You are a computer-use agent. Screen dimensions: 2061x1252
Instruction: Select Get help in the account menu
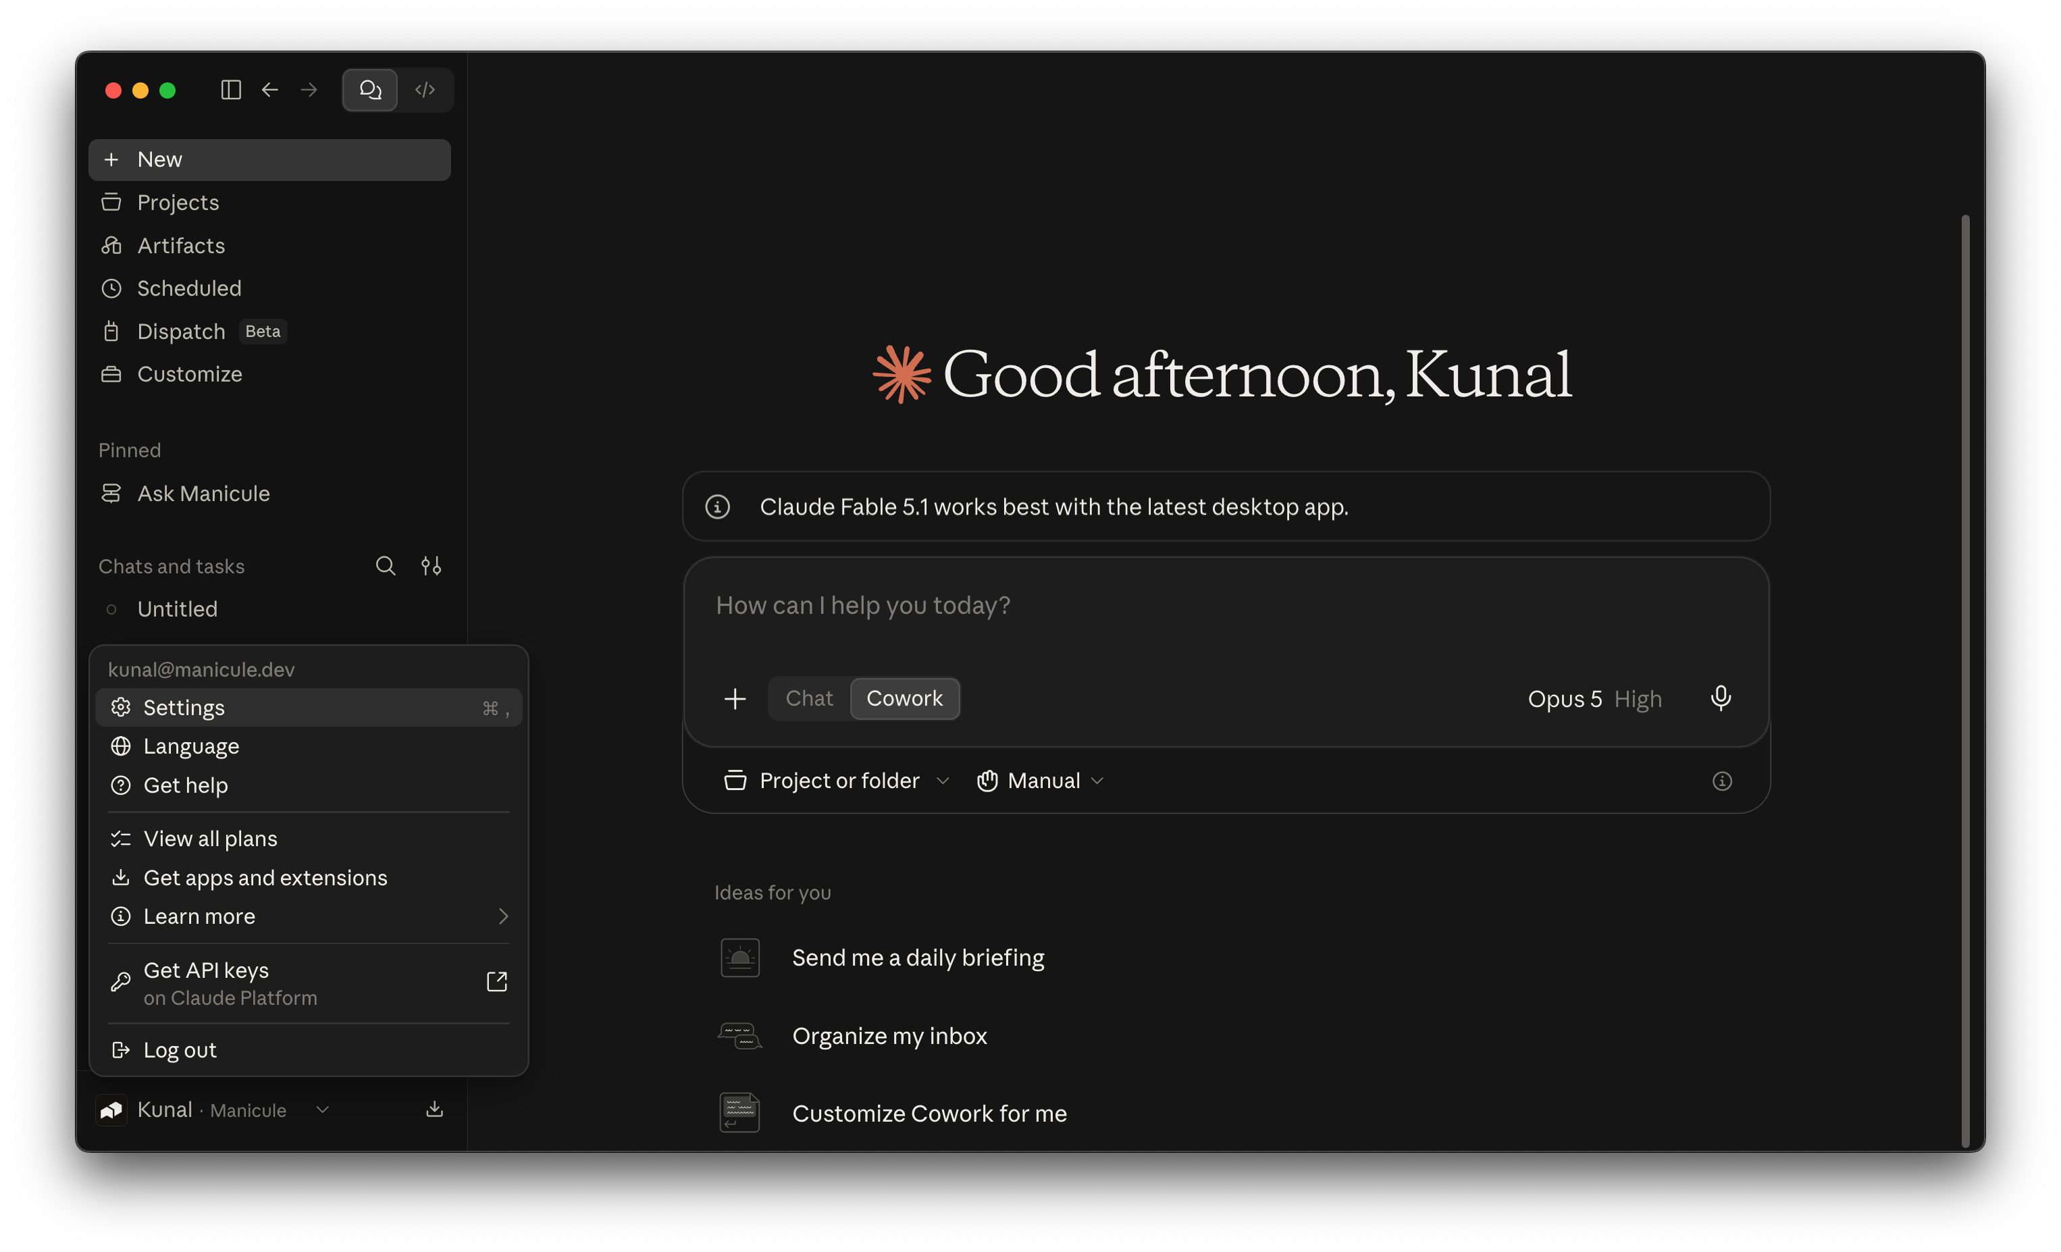[309, 785]
